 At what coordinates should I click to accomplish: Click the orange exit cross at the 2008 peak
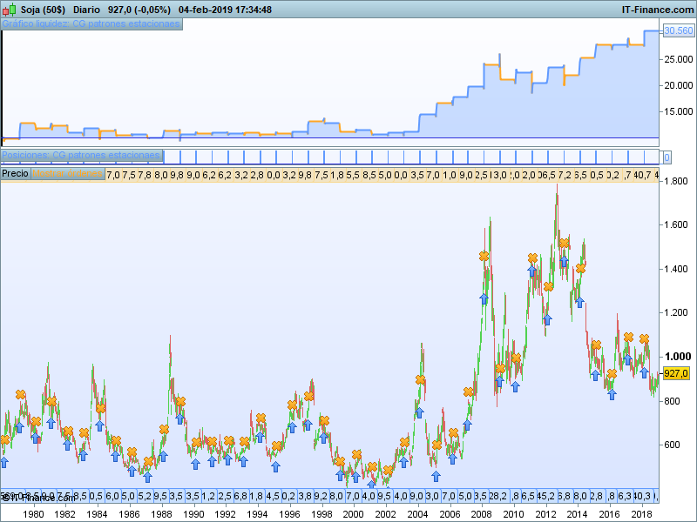pos(484,257)
